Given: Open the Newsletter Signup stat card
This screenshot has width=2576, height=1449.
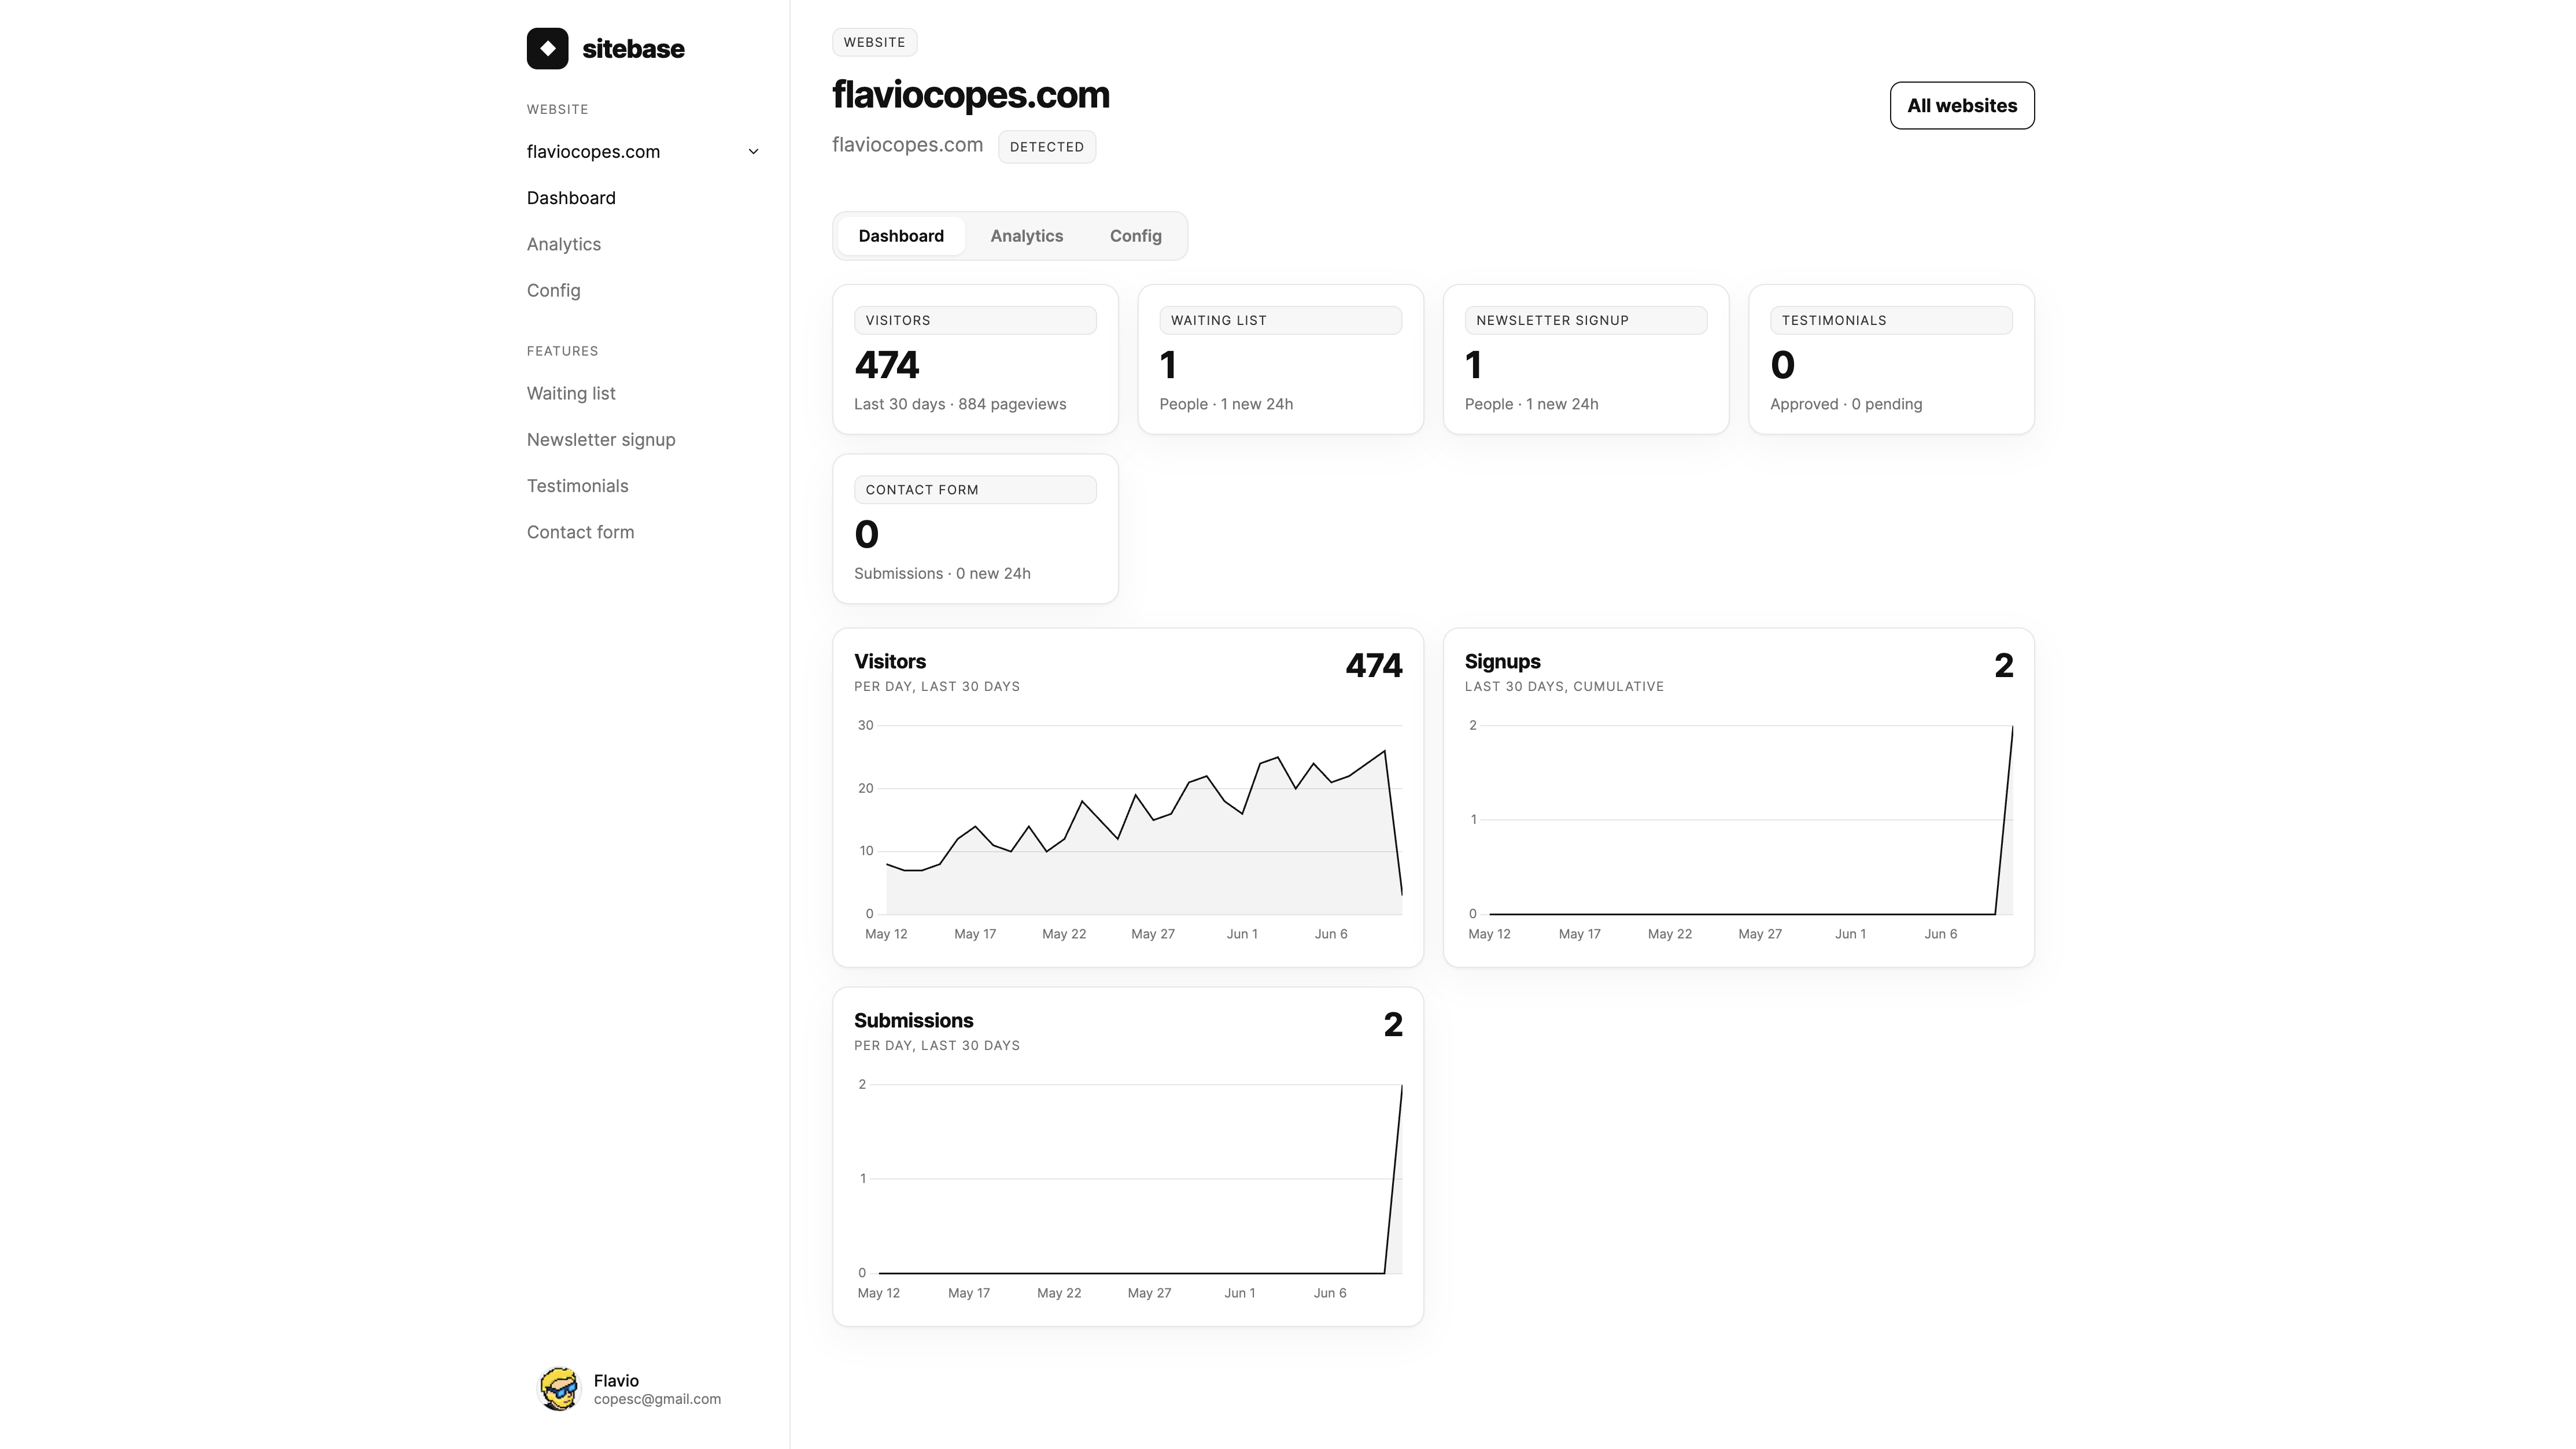Looking at the screenshot, I should pos(1586,359).
